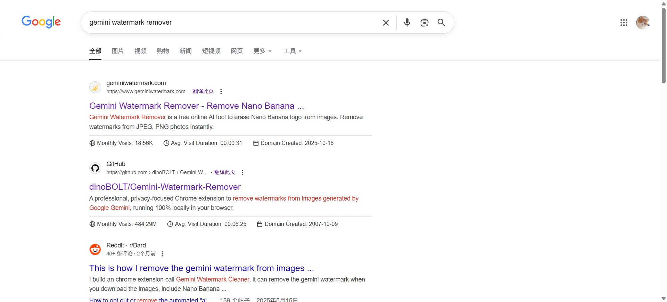Click inside the search input field
The width and height of the screenshot is (667, 302).
pos(229,23)
